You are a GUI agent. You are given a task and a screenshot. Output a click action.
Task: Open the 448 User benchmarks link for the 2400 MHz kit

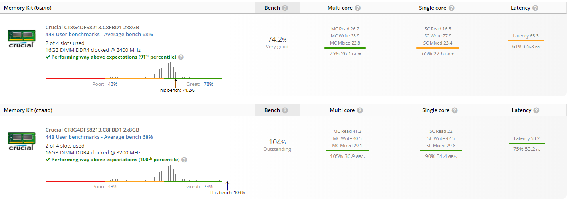[99, 35]
